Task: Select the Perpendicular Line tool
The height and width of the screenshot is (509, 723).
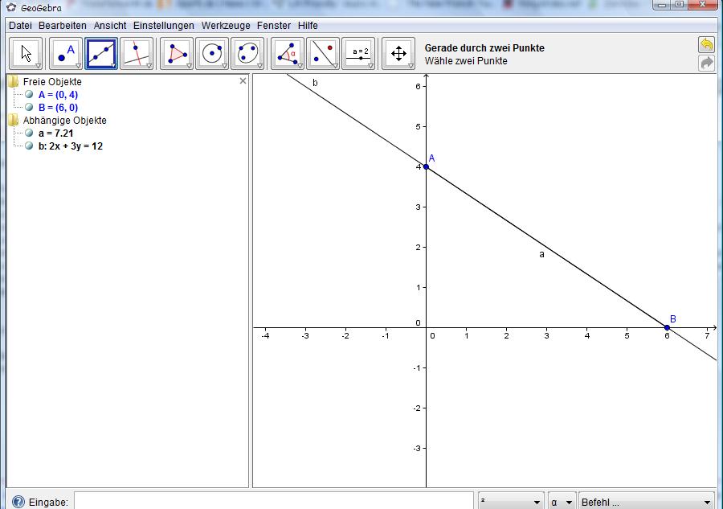Action: [137, 54]
